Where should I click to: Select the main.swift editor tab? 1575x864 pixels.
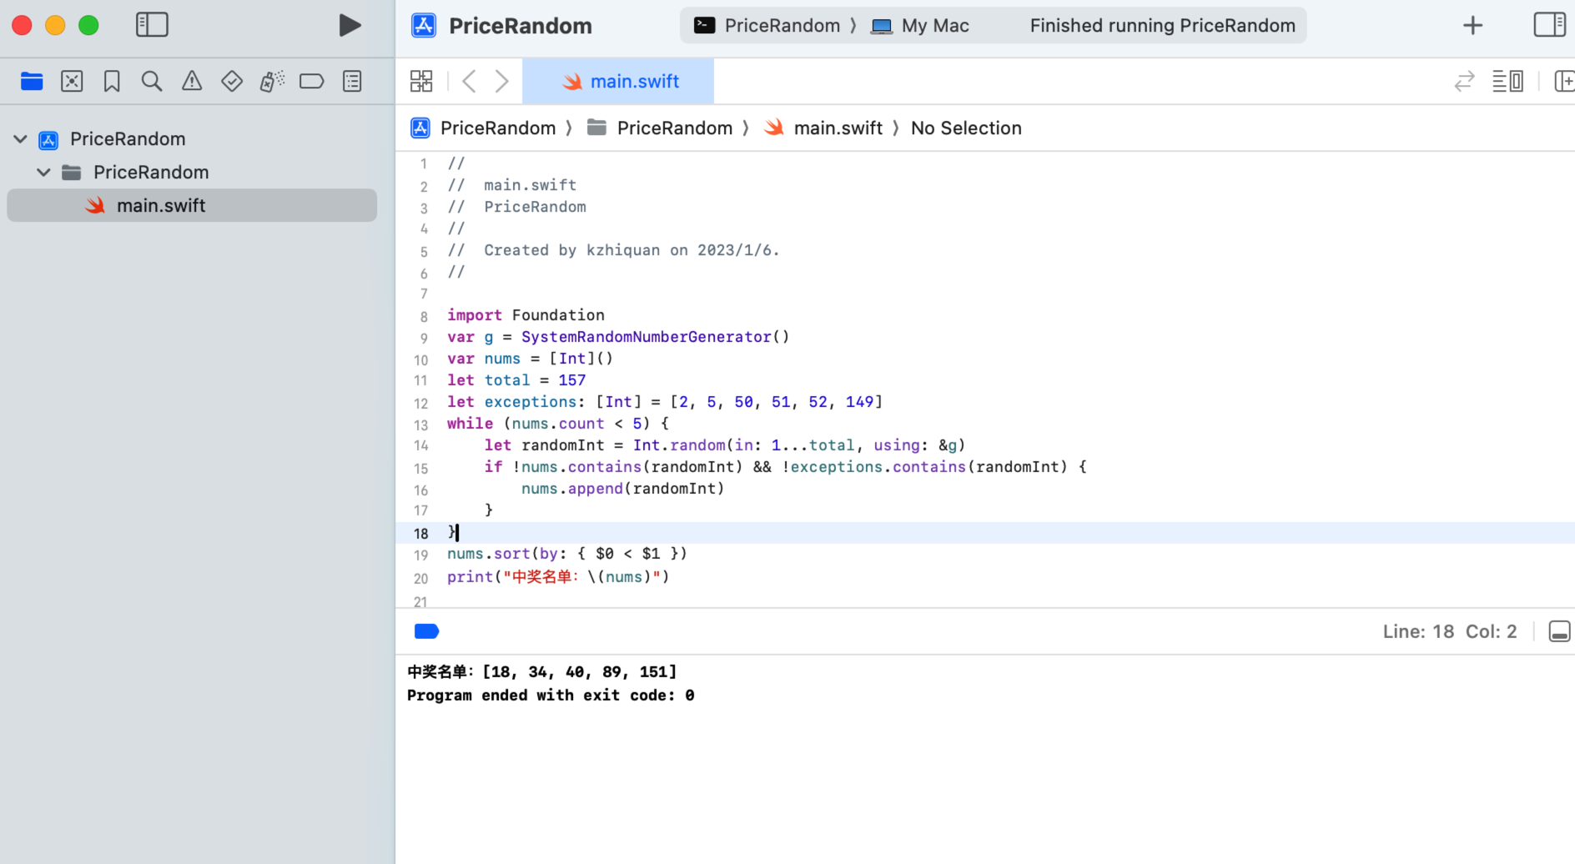coord(618,81)
